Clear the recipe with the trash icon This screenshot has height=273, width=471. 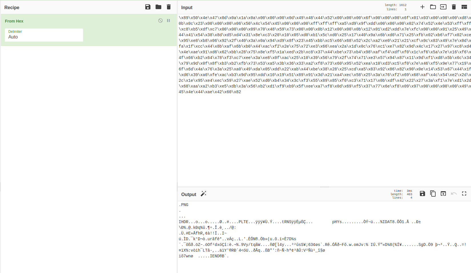(x=169, y=7)
